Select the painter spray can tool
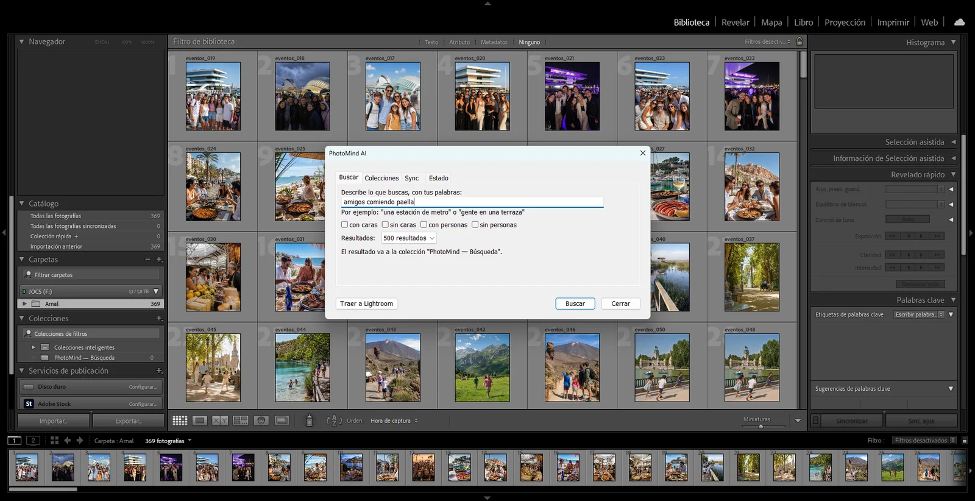 (x=309, y=421)
